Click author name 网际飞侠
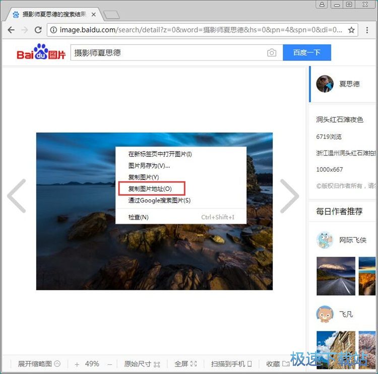Viewport: 378px width, 374px height. point(353,240)
